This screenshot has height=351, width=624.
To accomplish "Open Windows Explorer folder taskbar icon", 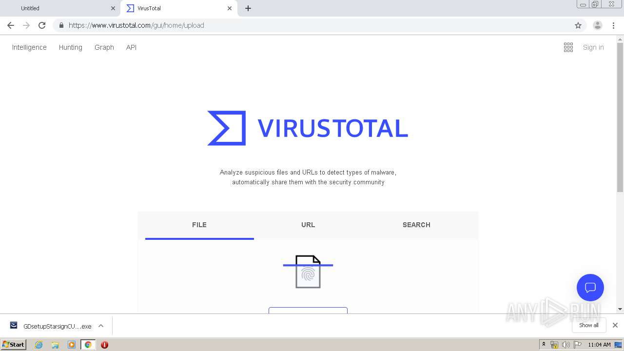I will point(55,345).
